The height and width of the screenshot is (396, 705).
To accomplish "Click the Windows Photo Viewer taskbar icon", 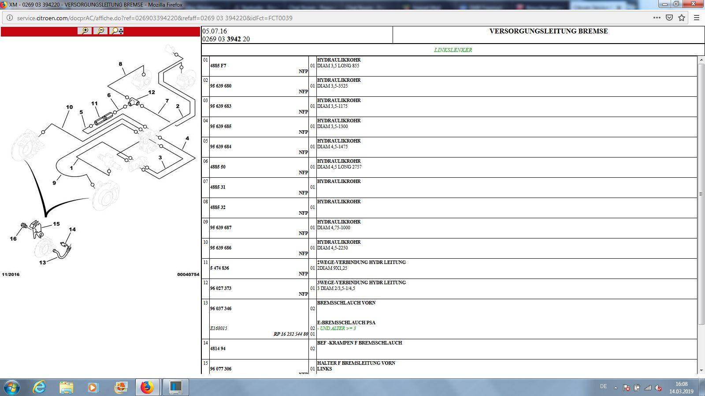I will tap(120, 388).
